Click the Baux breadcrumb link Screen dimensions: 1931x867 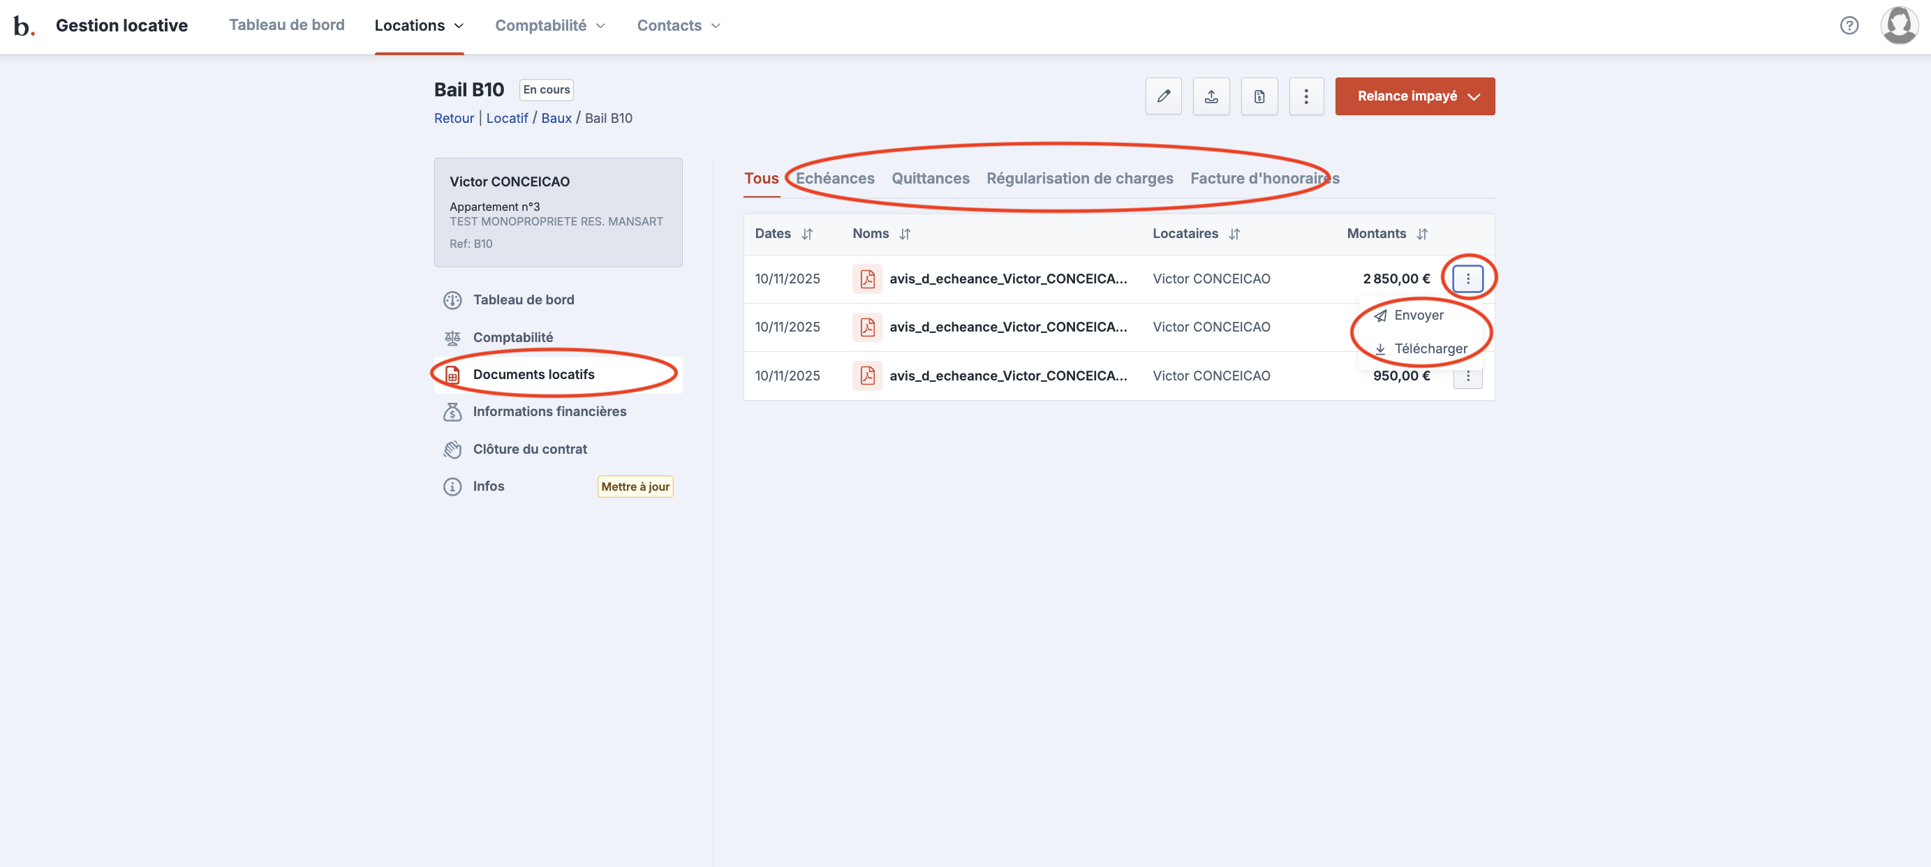[x=556, y=118]
